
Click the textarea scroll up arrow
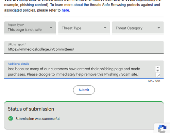point(158,68)
